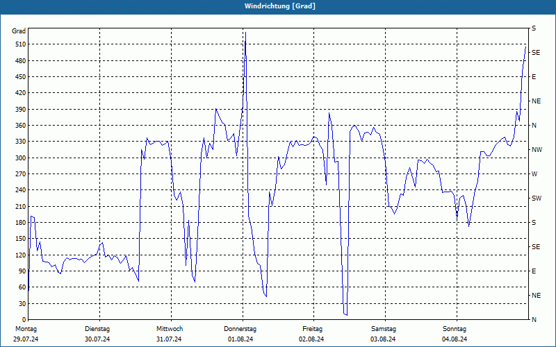Click the 330 value on the left axis
The image size is (556, 347).
click(x=20, y=142)
